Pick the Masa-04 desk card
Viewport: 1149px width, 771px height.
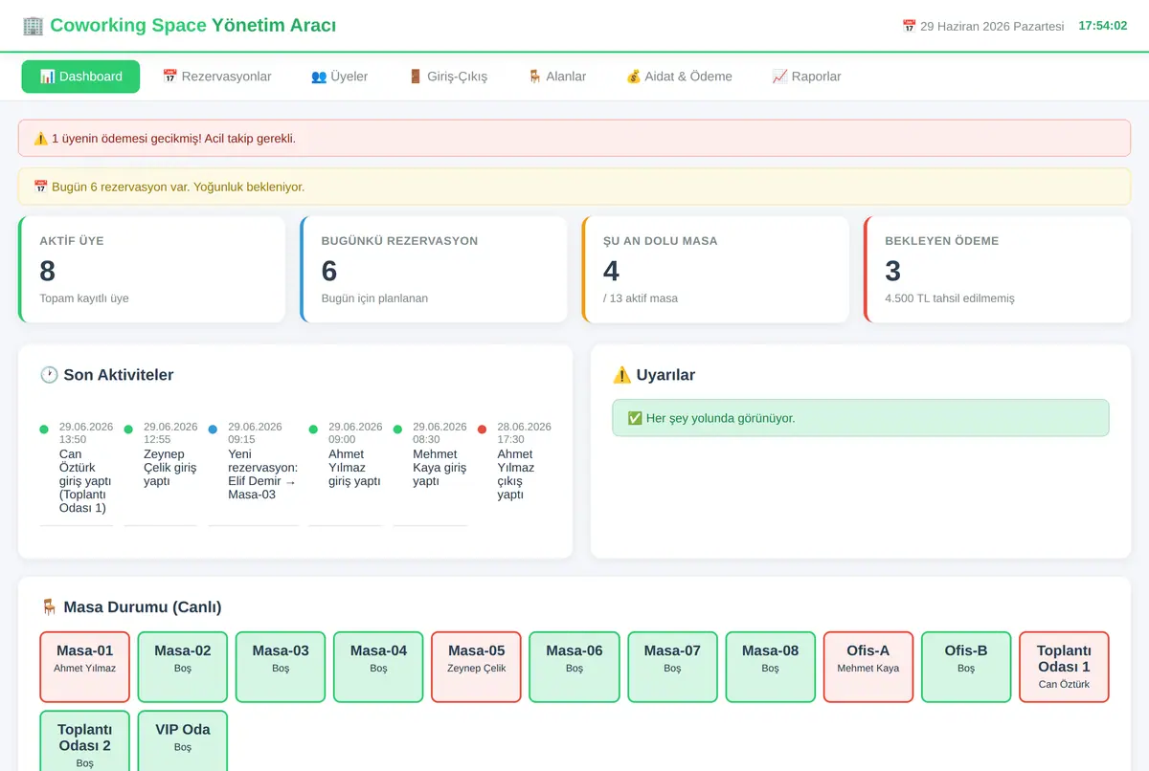coord(378,667)
